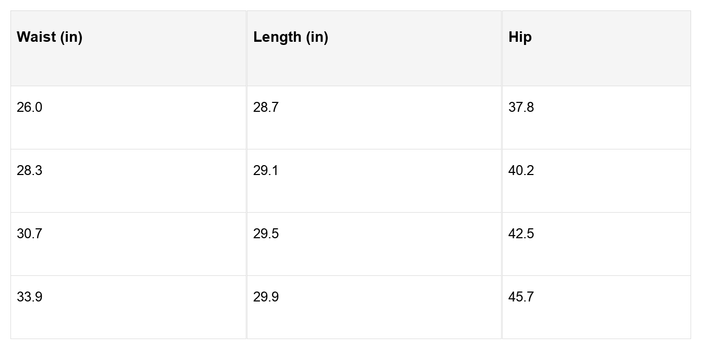This screenshot has width=701, height=349.
Task: Click the 29.1 length value
Action: (266, 171)
